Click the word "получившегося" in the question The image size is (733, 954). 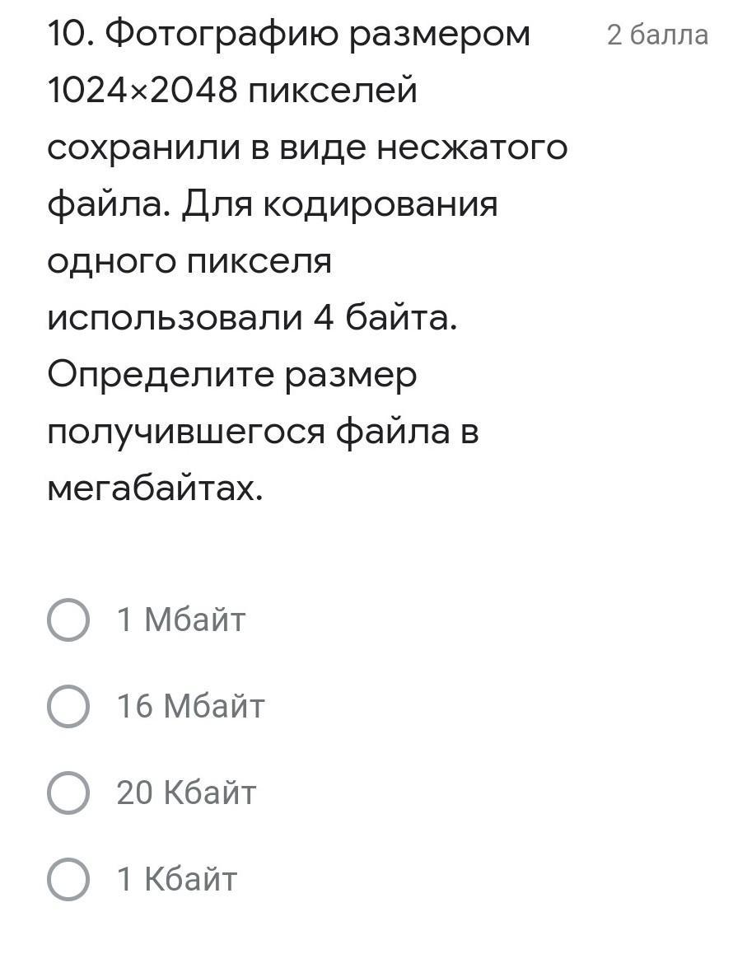185,432
